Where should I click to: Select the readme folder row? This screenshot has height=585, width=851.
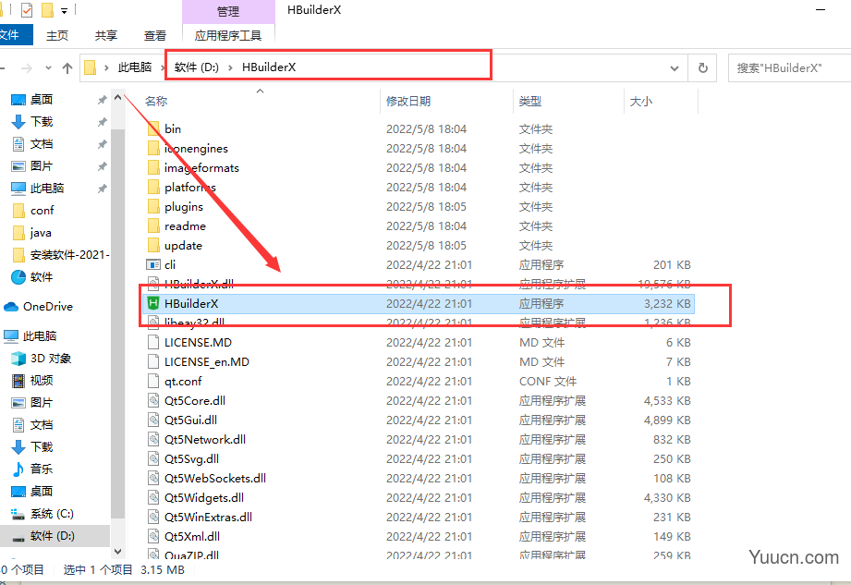click(419, 226)
